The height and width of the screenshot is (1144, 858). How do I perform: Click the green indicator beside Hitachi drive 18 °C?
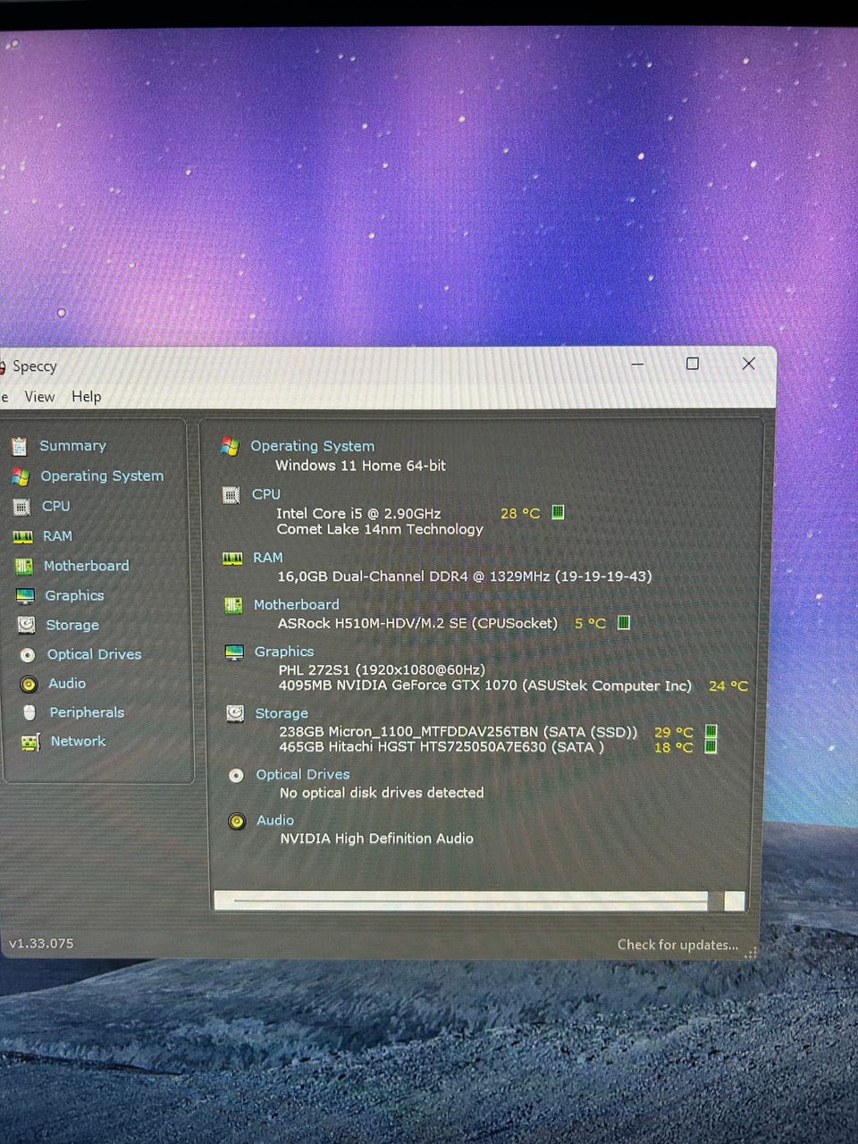click(x=711, y=746)
